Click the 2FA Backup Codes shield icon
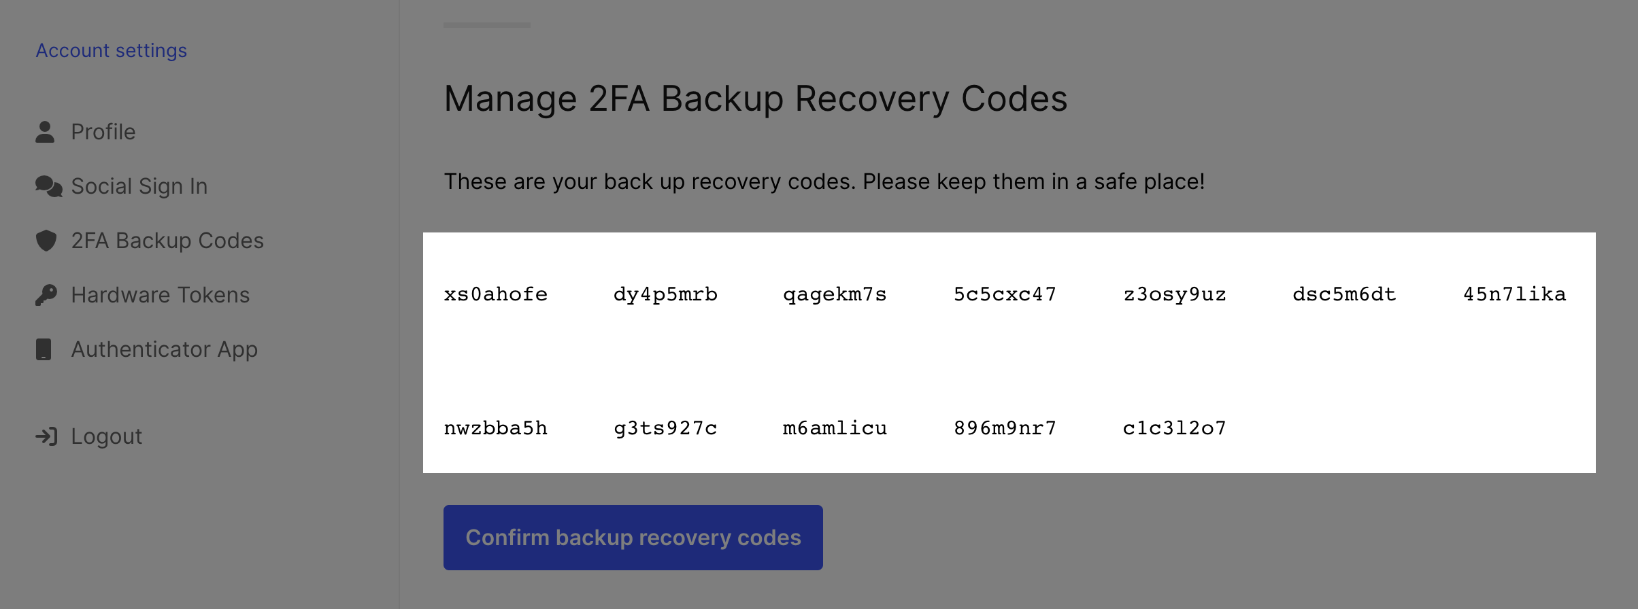 (x=46, y=241)
